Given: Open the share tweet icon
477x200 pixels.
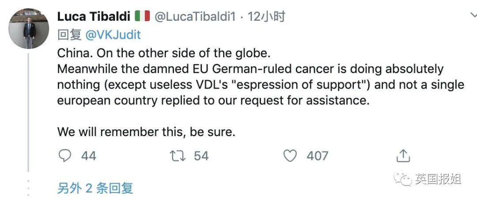Looking at the screenshot, I should 403,156.
